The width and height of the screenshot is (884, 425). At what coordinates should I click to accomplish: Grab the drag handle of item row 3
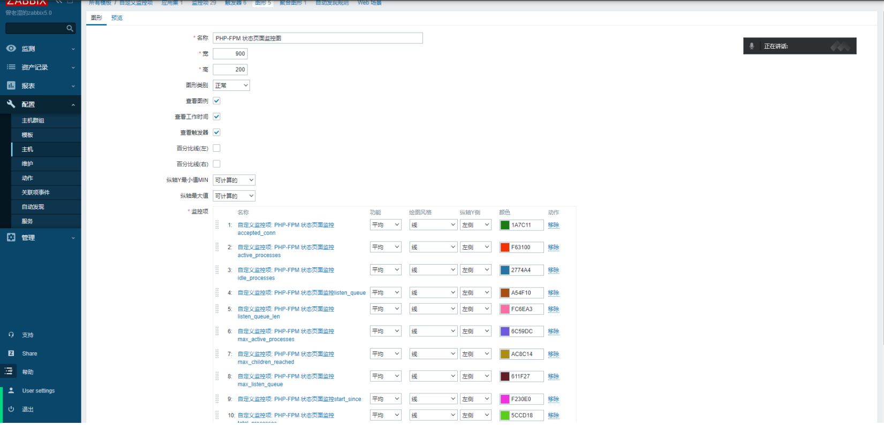[217, 270]
